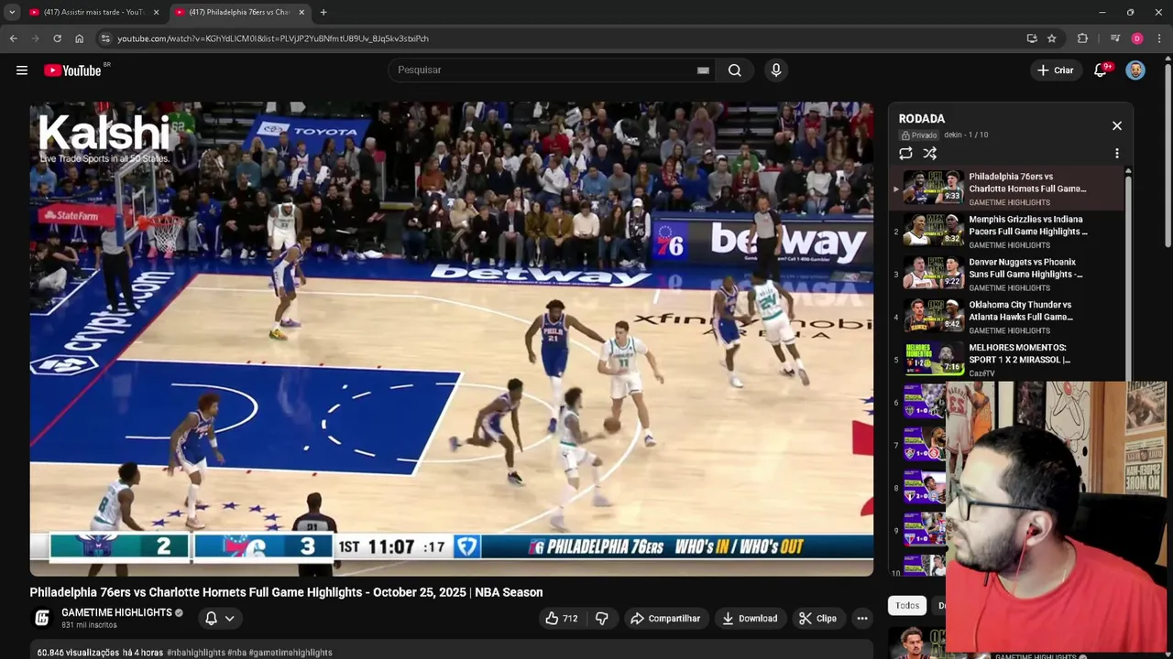Open the install app icon in address bar
The image size is (1173, 659).
1032,38
